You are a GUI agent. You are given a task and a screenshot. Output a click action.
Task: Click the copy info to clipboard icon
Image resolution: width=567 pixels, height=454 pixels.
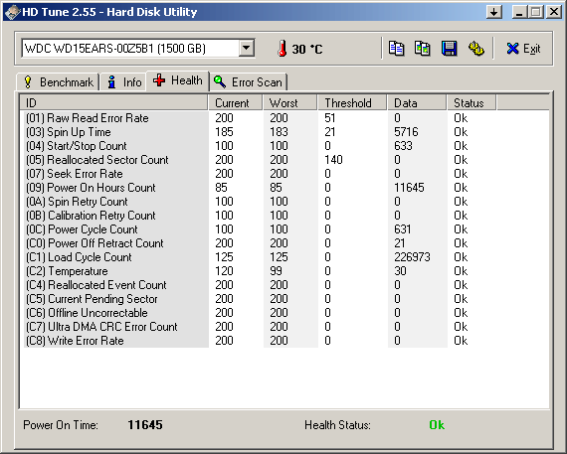pos(396,49)
